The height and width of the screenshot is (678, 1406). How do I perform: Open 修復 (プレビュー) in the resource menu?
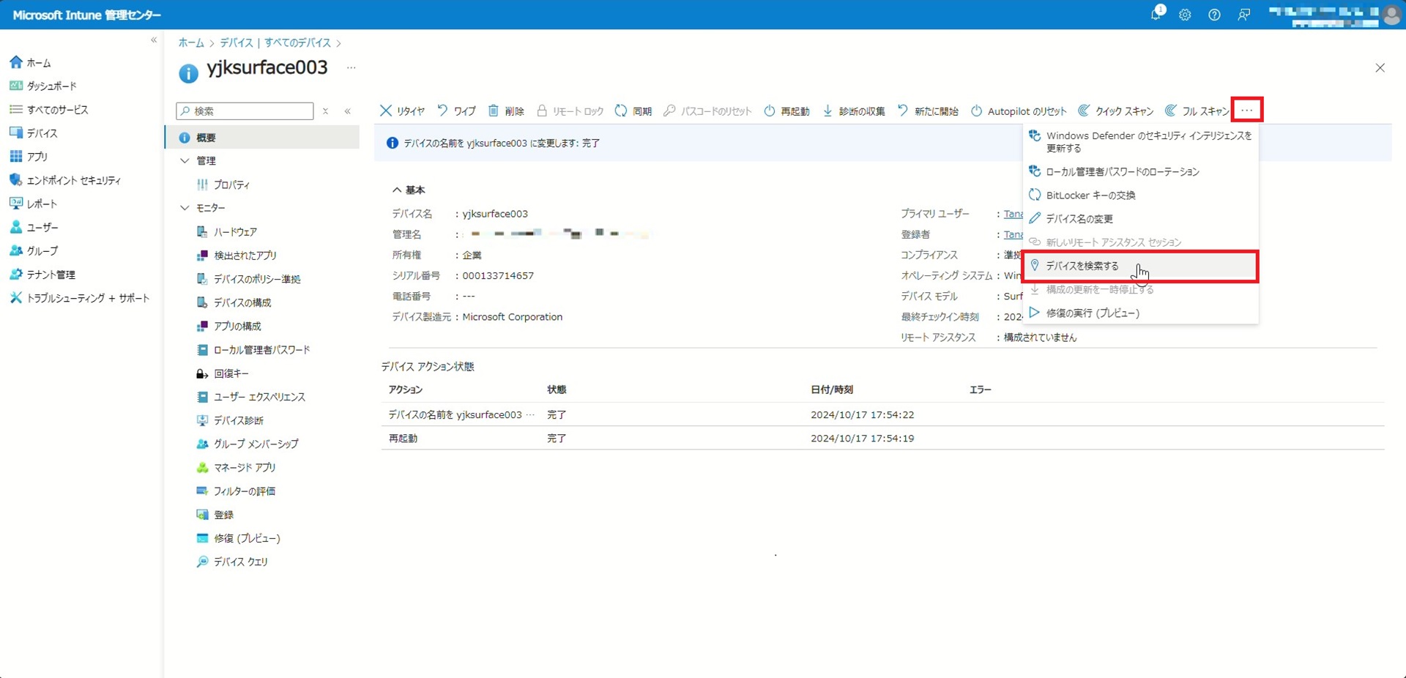coord(239,538)
